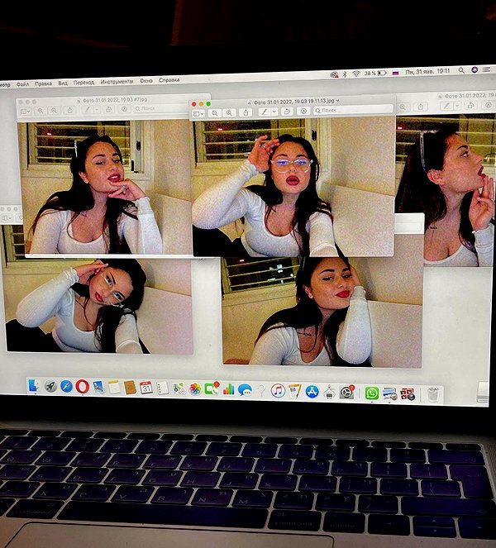Image resolution: width=496 pixels, height=548 pixels.
Task: Open FaceTime from the Dock
Action: (211, 389)
